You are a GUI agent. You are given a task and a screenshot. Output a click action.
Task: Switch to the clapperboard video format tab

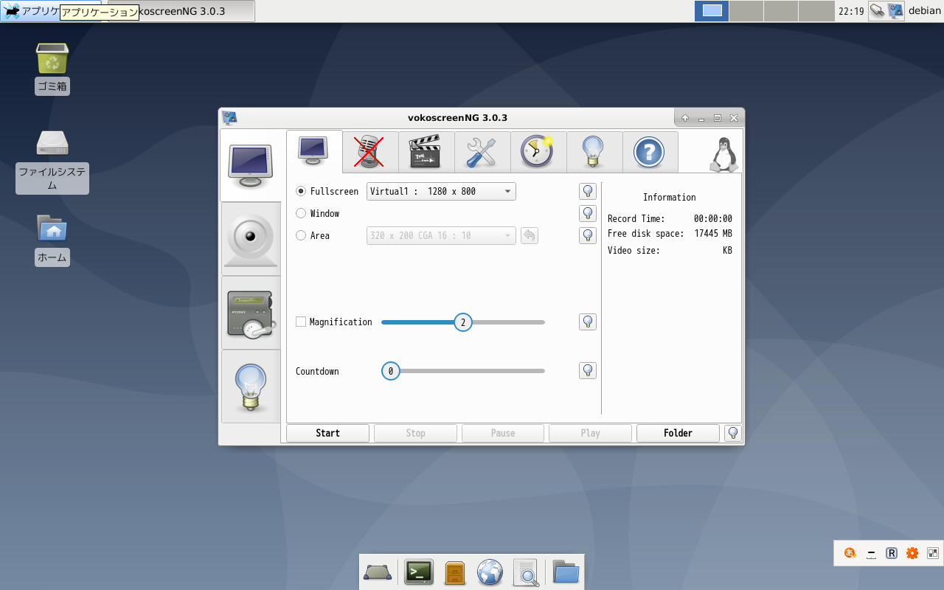[426, 152]
